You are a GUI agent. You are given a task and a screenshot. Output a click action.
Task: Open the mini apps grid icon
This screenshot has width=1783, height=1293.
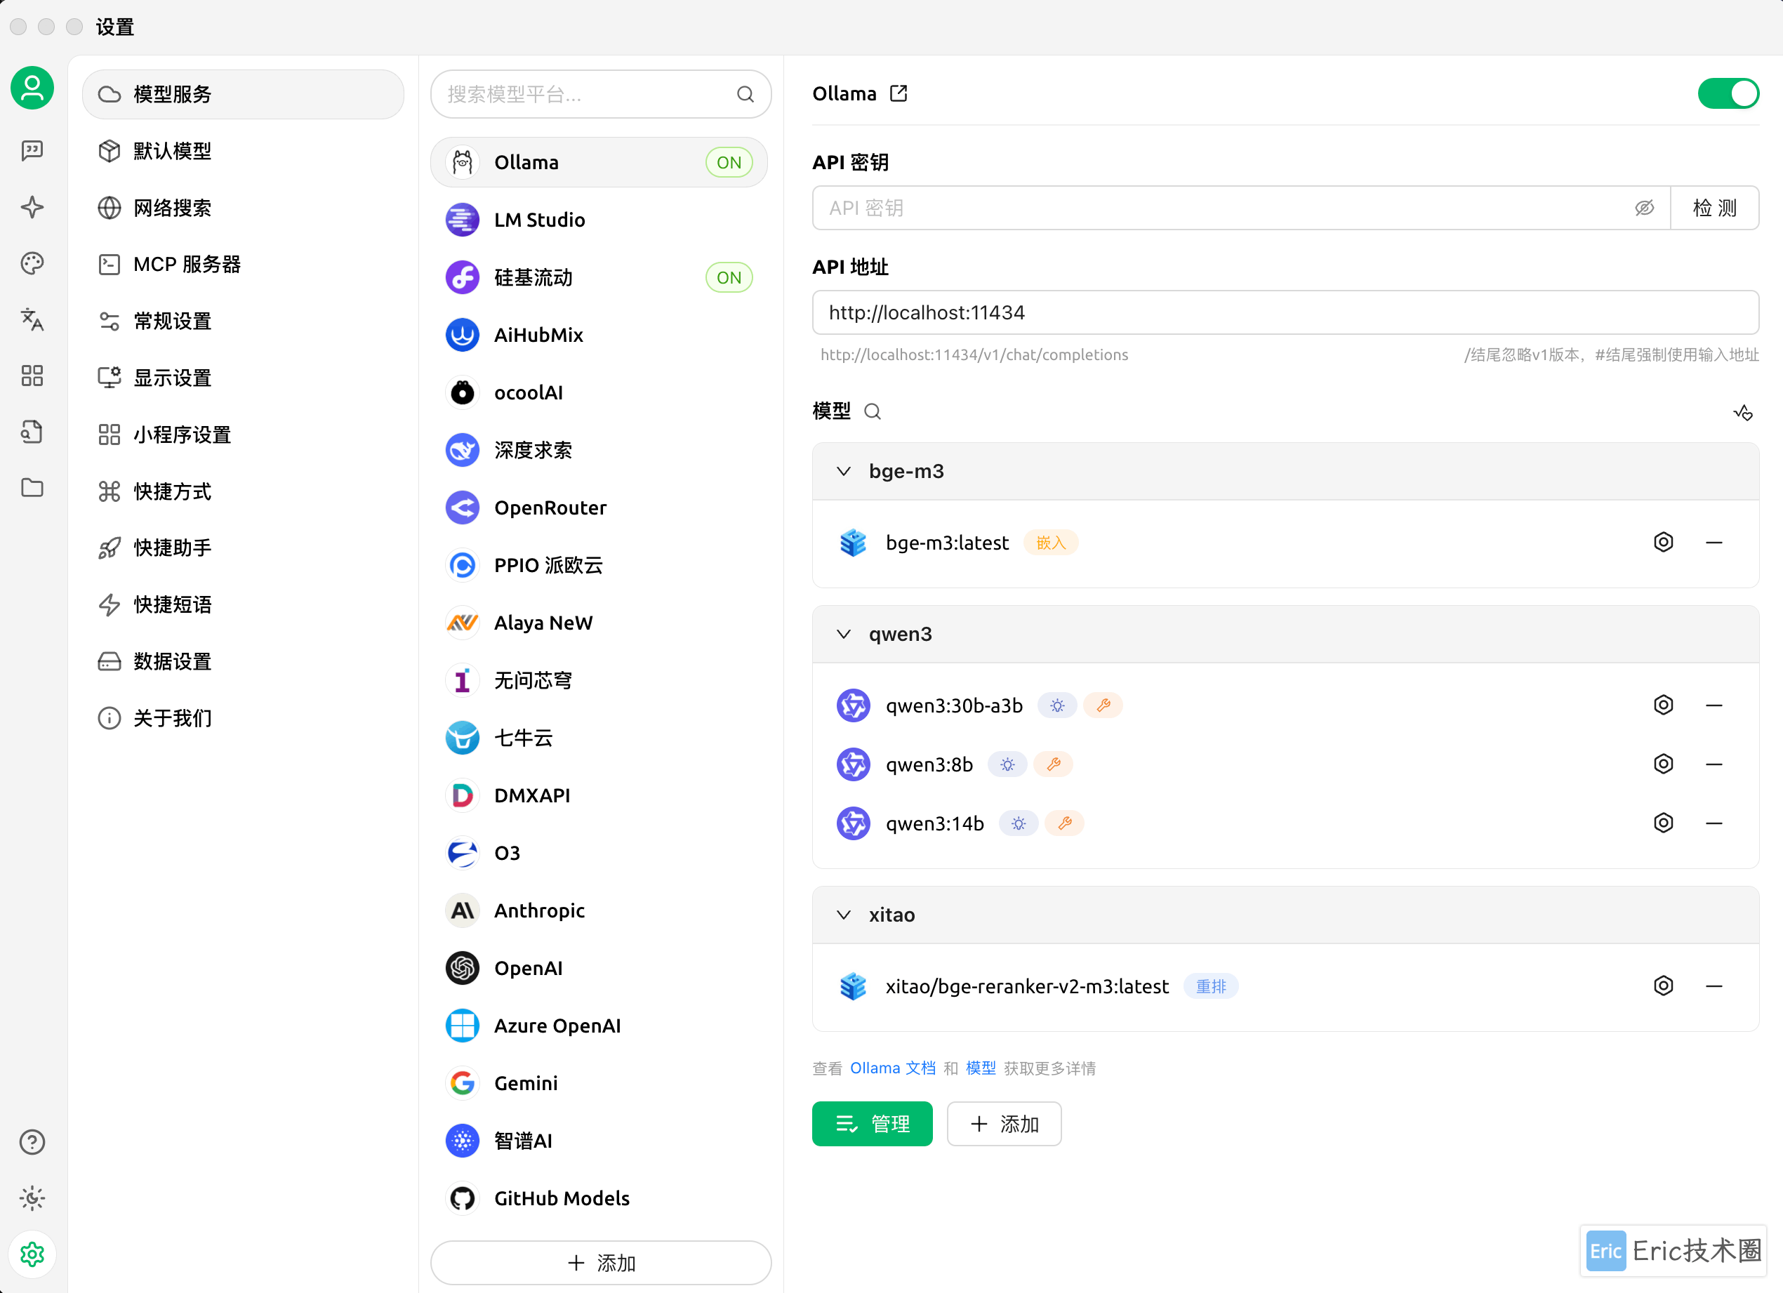[32, 376]
